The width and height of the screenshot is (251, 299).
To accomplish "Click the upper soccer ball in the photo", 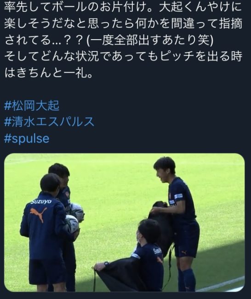I will coord(77,212).
